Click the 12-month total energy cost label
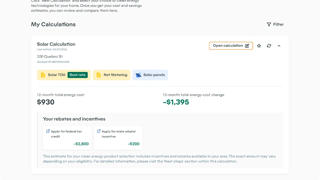 (61, 95)
